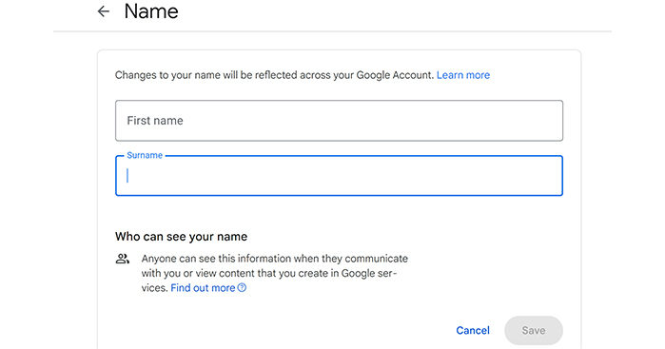Image resolution: width=665 pixels, height=349 pixels.
Task: Open the Learn more link
Action: 463,75
